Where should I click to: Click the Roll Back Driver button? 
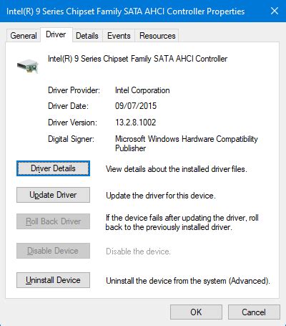(53, 221)
